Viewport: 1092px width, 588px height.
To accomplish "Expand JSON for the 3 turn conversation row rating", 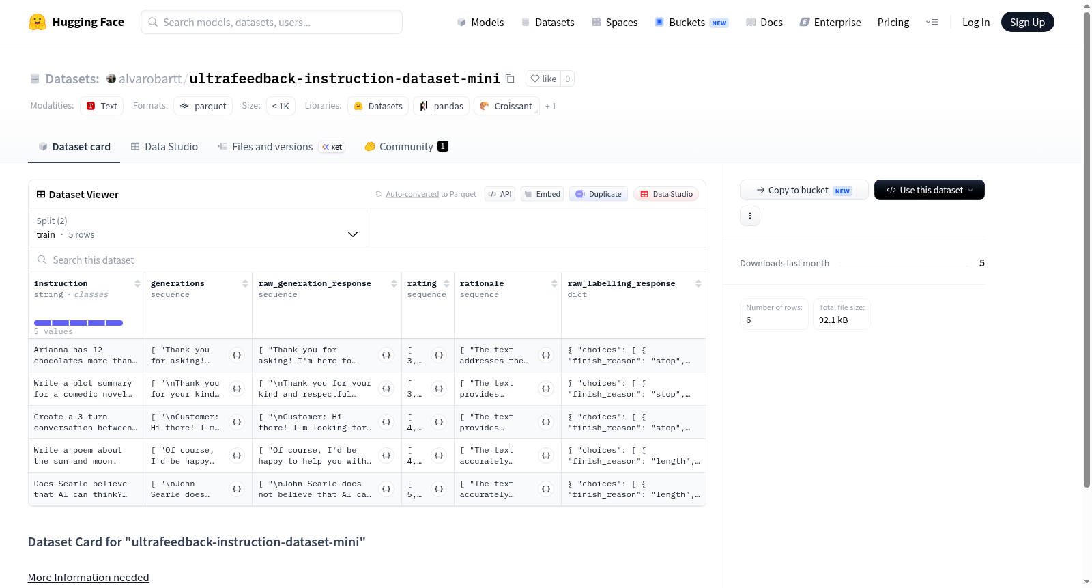I will (x=439, y=422).
